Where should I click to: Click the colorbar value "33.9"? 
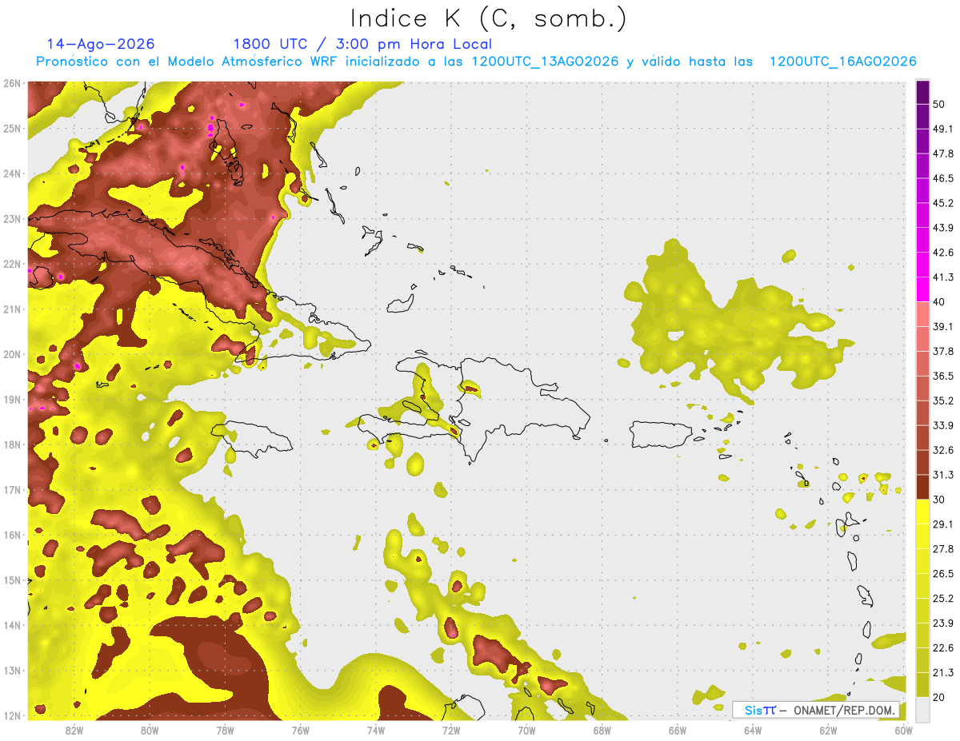(943, 425)
